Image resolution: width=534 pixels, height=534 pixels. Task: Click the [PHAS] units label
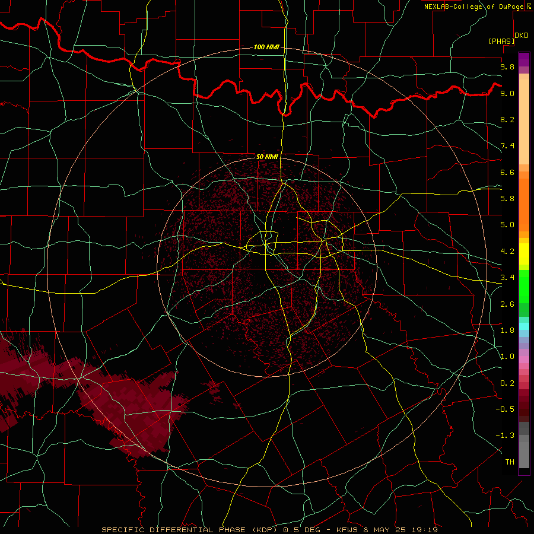point(501,41)
